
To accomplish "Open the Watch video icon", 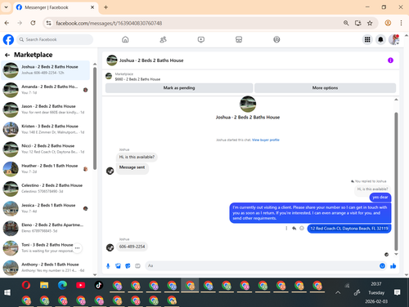I will point(201,39).
